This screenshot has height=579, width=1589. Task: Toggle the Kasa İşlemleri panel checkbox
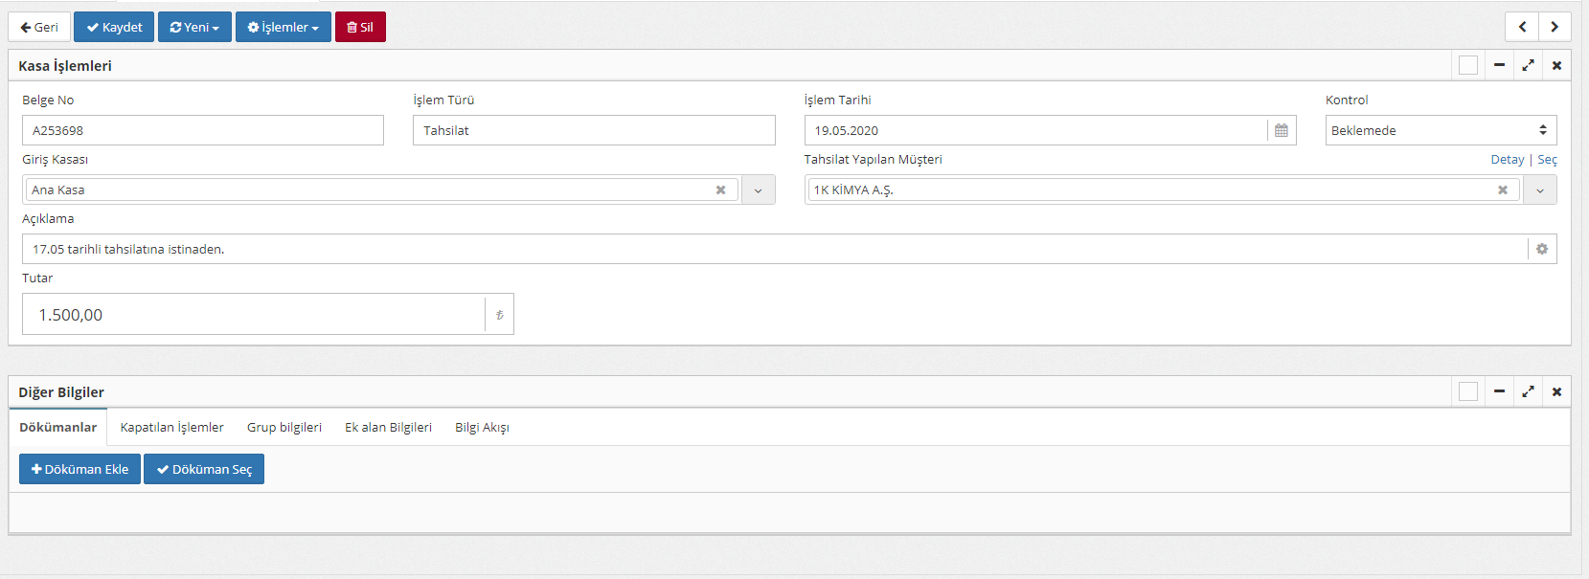point(1467,65)
